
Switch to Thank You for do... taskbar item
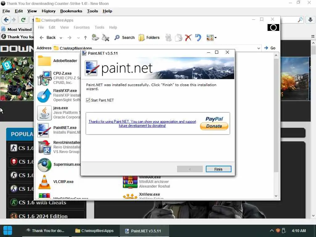[x=45, y=231]
